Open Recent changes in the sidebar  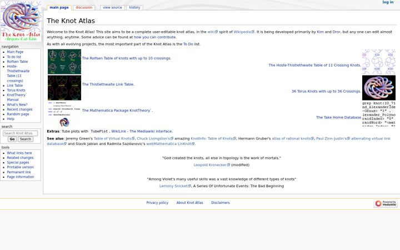(x=19, y=109)
